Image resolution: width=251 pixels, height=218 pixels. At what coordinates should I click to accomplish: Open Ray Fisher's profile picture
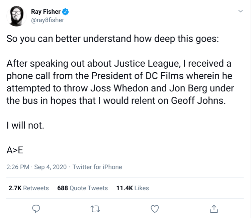pos(15,16)
